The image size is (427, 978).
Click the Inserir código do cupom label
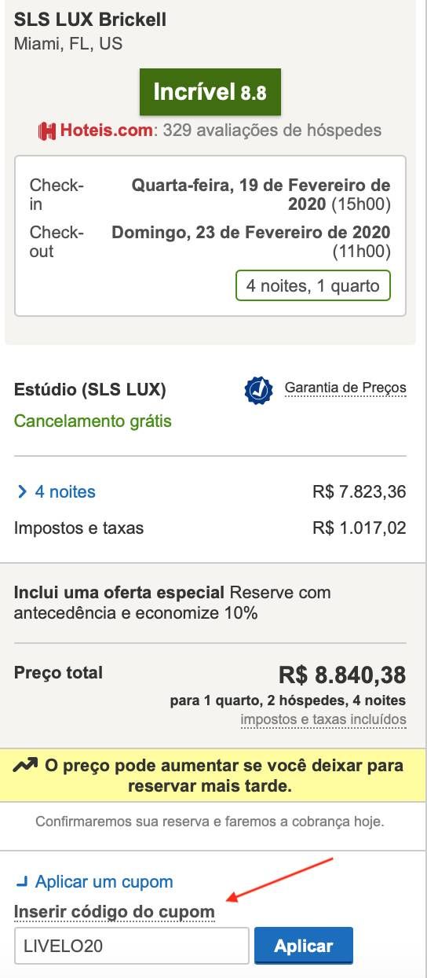(x=115, y=912)
